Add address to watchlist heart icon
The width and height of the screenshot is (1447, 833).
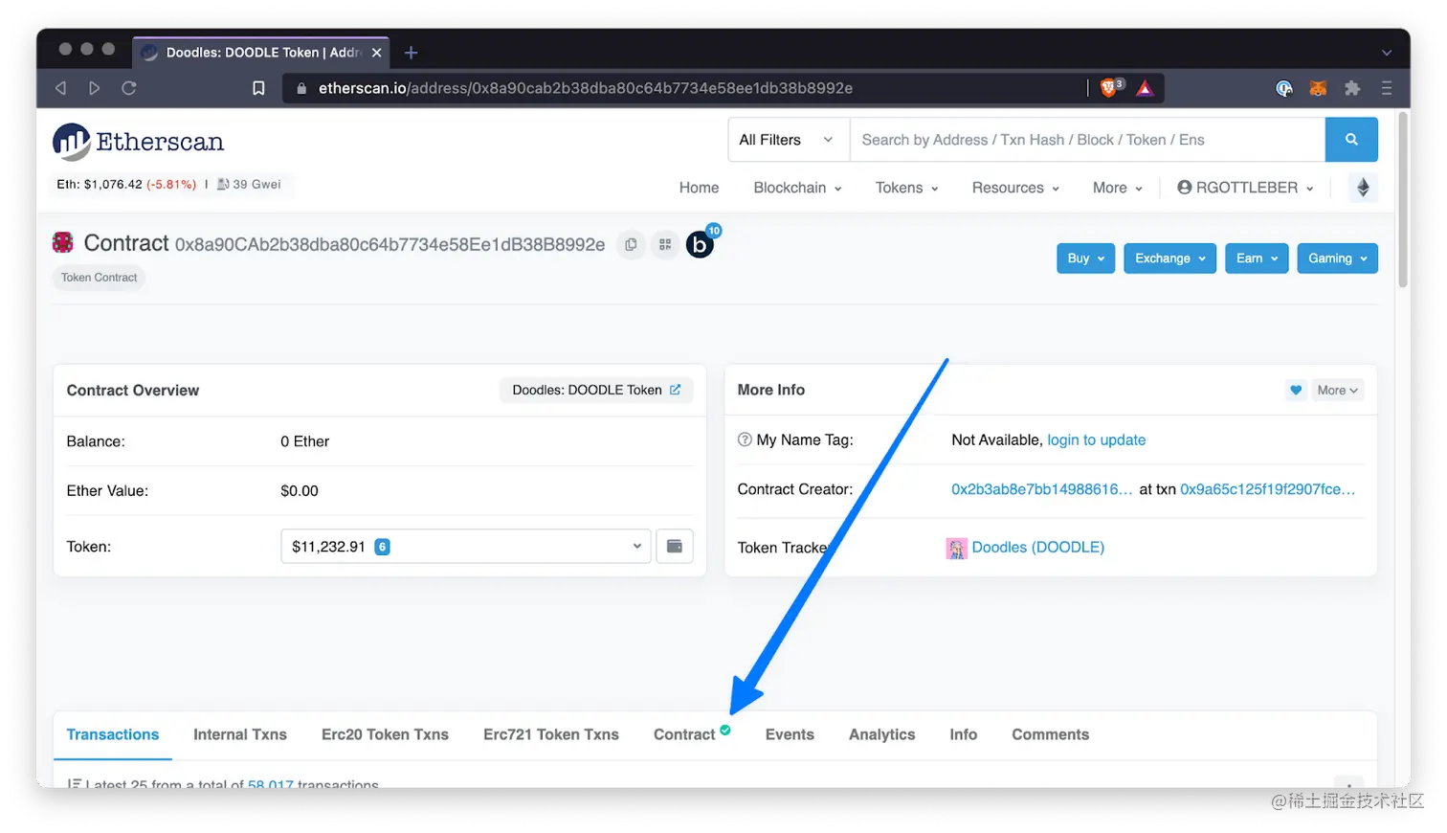[x=1296, y=390]
